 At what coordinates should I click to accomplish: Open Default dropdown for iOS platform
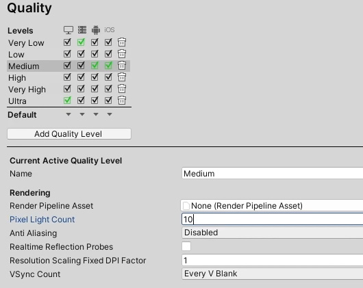click(110, 114)
